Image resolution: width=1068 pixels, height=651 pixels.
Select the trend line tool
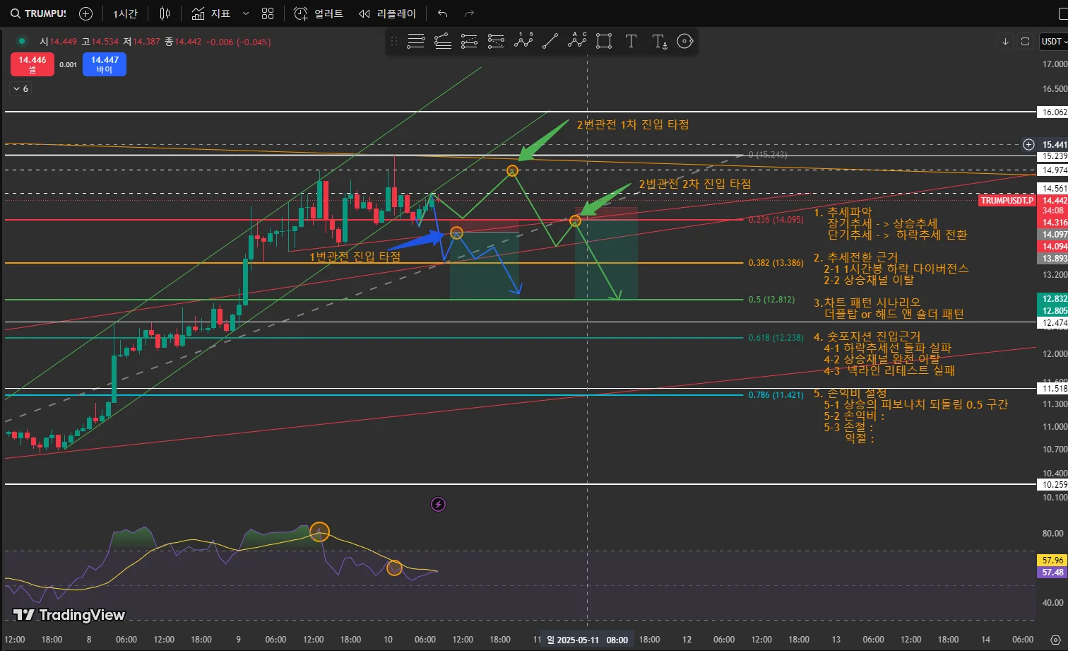pos(550,42)
